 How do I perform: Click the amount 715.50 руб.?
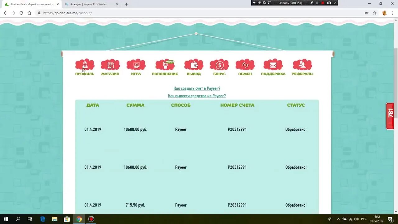pyautogui.click(x=136, y=205)
